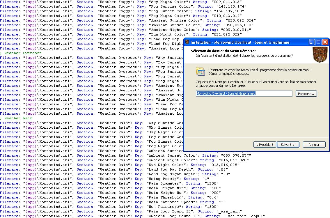330x218 pixels.
Task: Click the string value "050,036,020"
Action: [x=238, y=25]
